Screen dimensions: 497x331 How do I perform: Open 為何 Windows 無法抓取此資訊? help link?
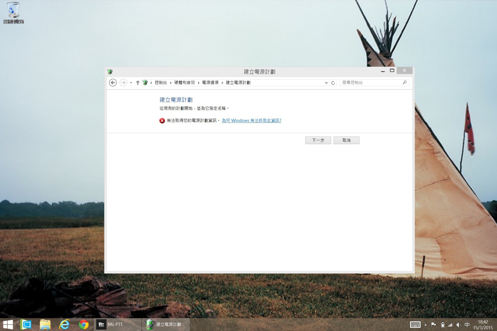[x=251, y=121]
